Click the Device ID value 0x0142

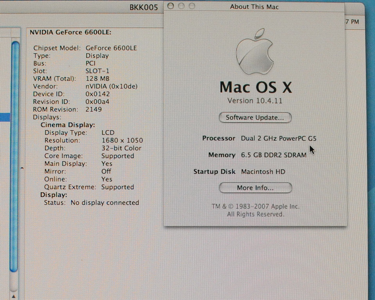(x=98, y=94)
